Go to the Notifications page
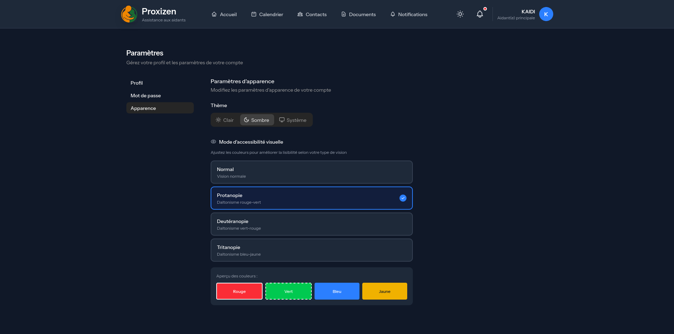674x334 pixels. [409, 14]
